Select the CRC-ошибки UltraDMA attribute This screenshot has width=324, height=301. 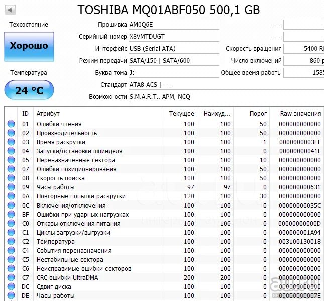point(67,278)
